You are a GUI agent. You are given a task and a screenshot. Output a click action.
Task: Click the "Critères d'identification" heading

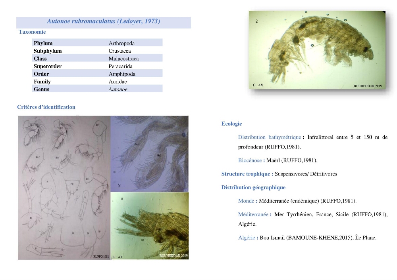(46, 107)
